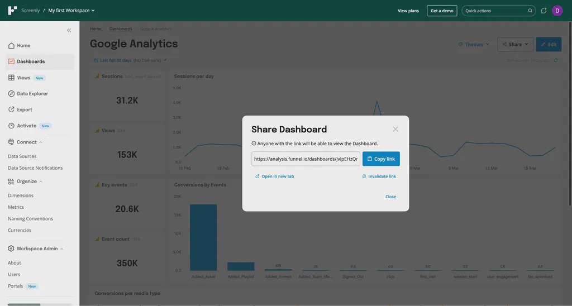Click the Views 153K metric card
This screenshot has height=306, width=572.
pyautogui.click(x=127, y=150)
